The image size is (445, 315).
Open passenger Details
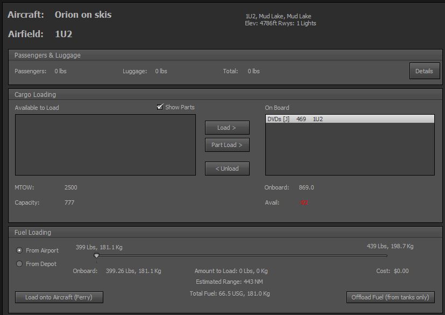[x=424, y=71]
